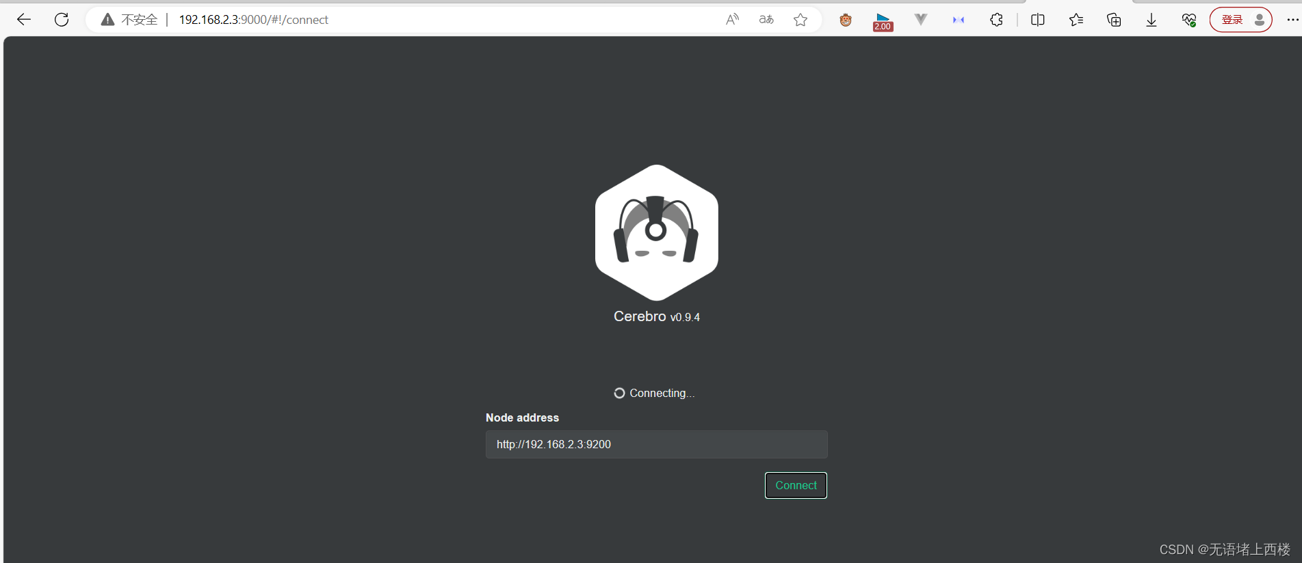Reload the page with the refresh icon
The width and height of the screenshot is (1302, 563).
tap(62, 20)
